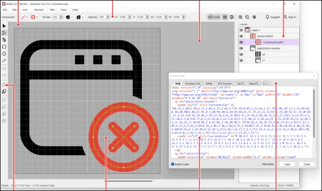The height and width of the screenshot is (191, 322).
Task: Click the active dark compound path icon
Action: 4,91
